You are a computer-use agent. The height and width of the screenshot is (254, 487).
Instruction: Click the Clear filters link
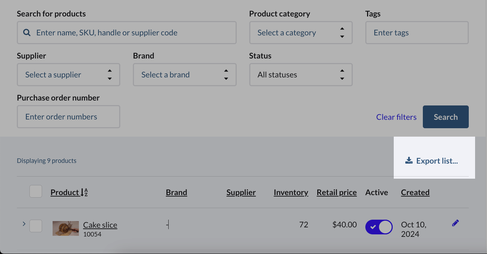(396, 117)
